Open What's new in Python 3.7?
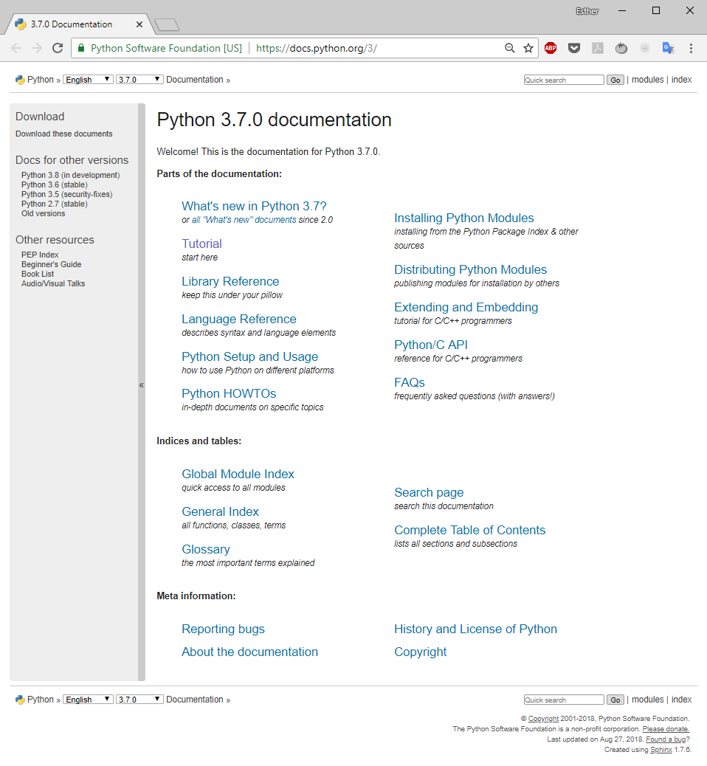The height and width of the screenshot is (766, 707). [254, 206]
